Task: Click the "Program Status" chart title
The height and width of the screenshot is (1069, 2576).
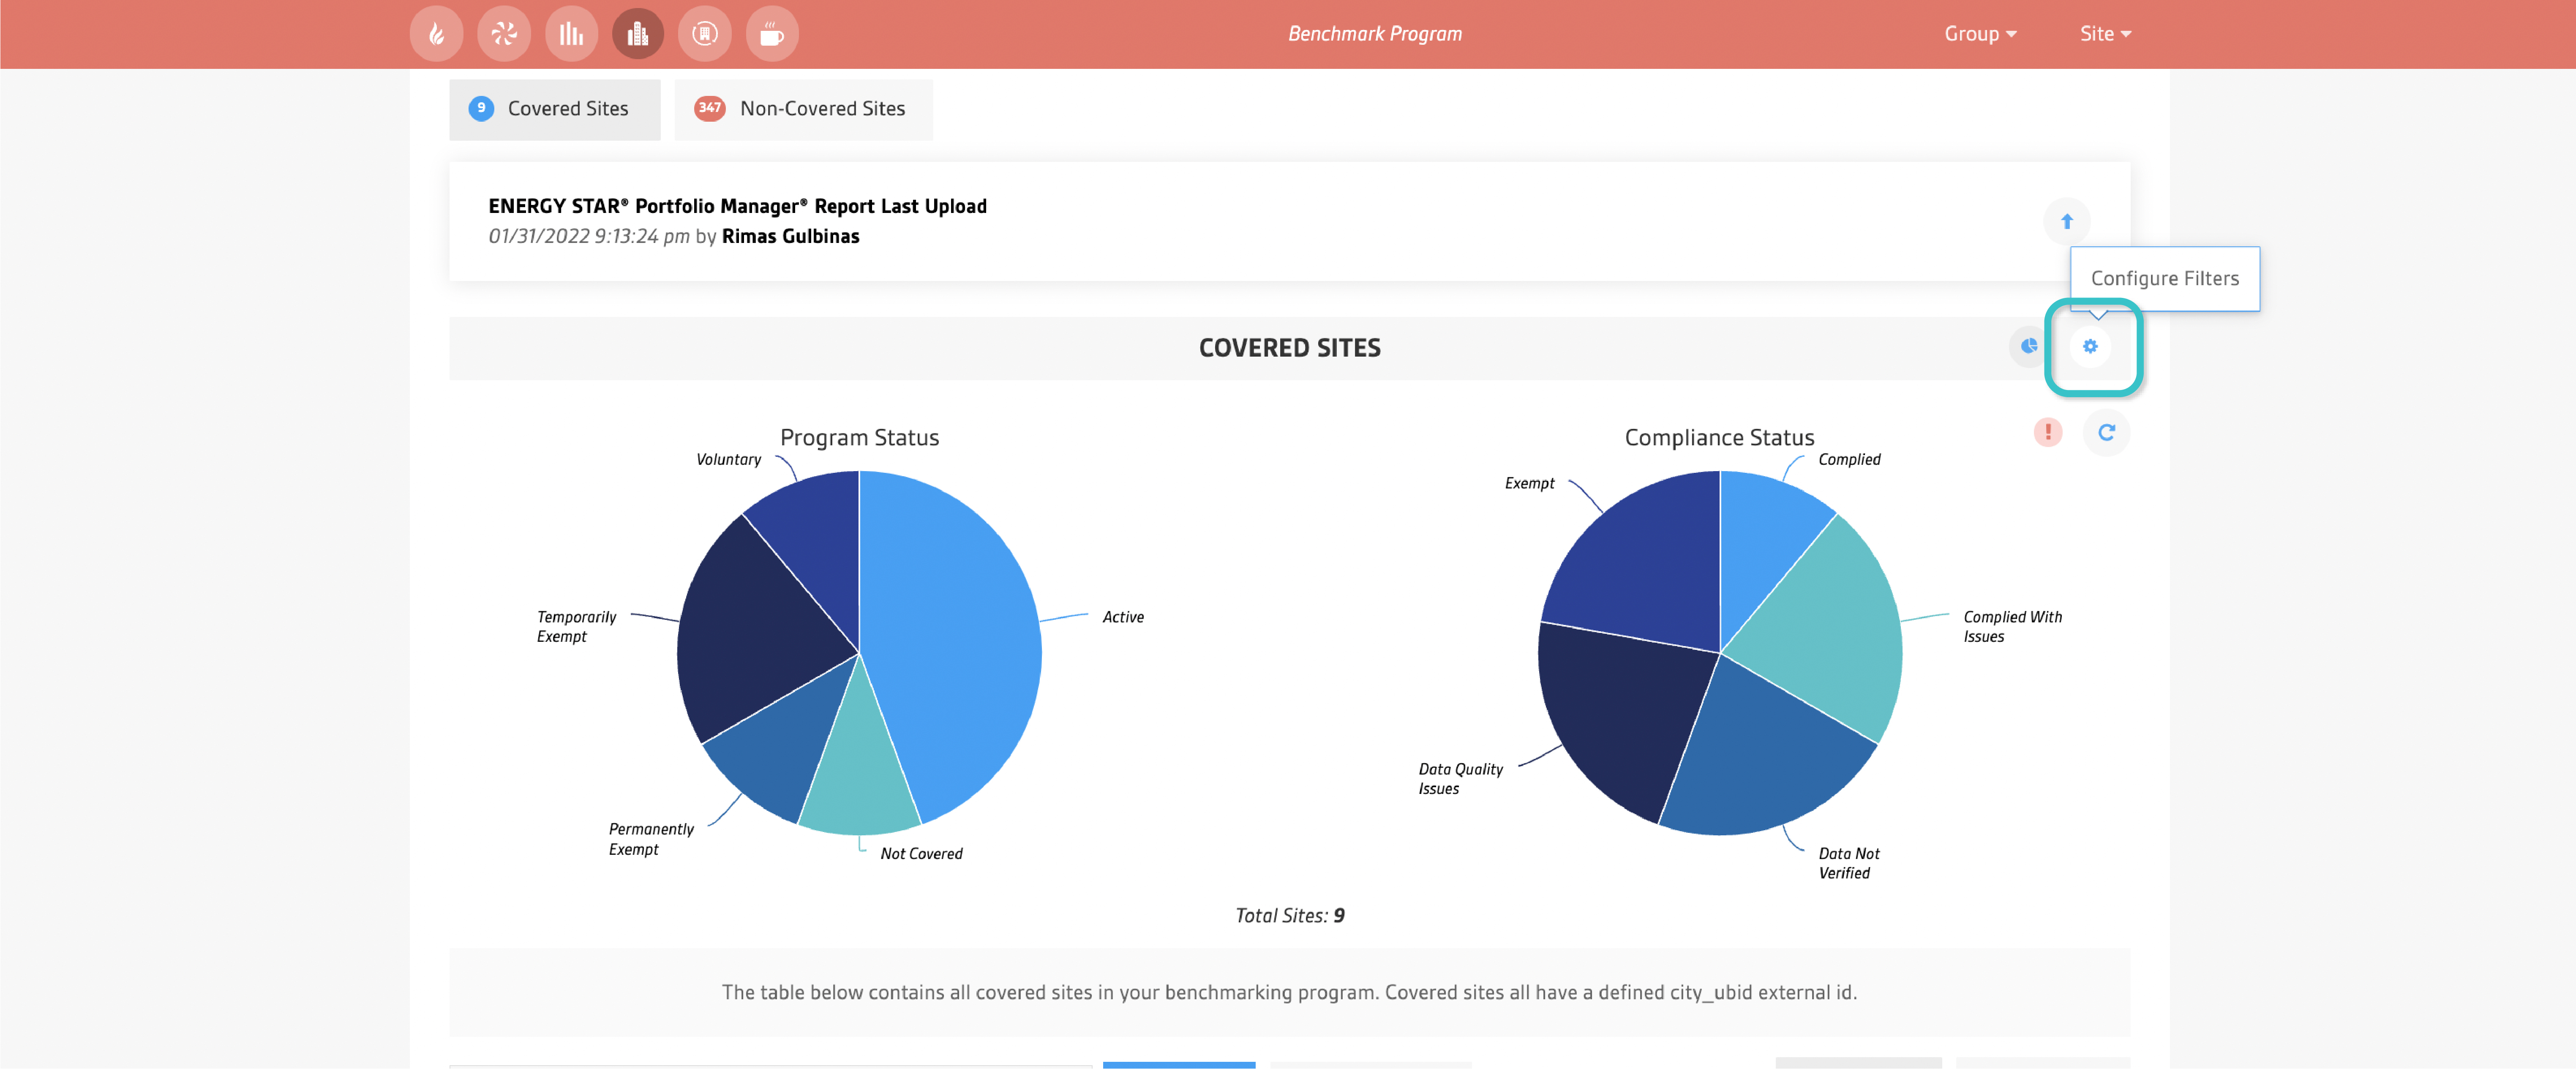Action: click(859, 438)
